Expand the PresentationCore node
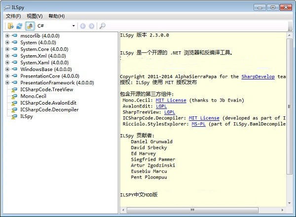Screen dimensions: 296x217 point(7,76)
